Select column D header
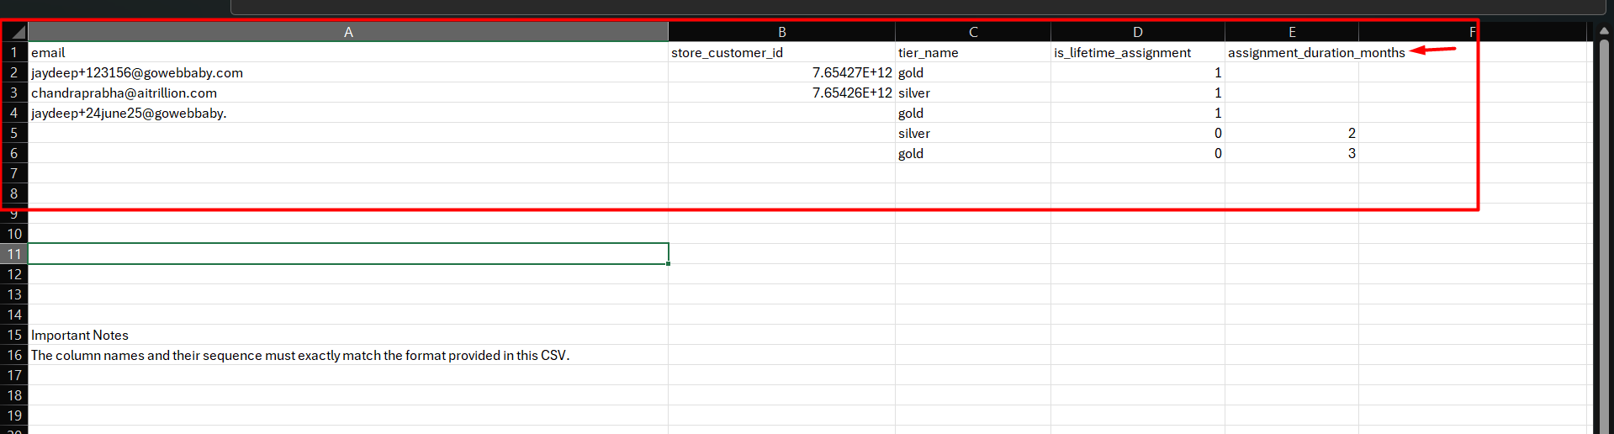This screenshot has width=1614, height=434. tap(1137, 32)
